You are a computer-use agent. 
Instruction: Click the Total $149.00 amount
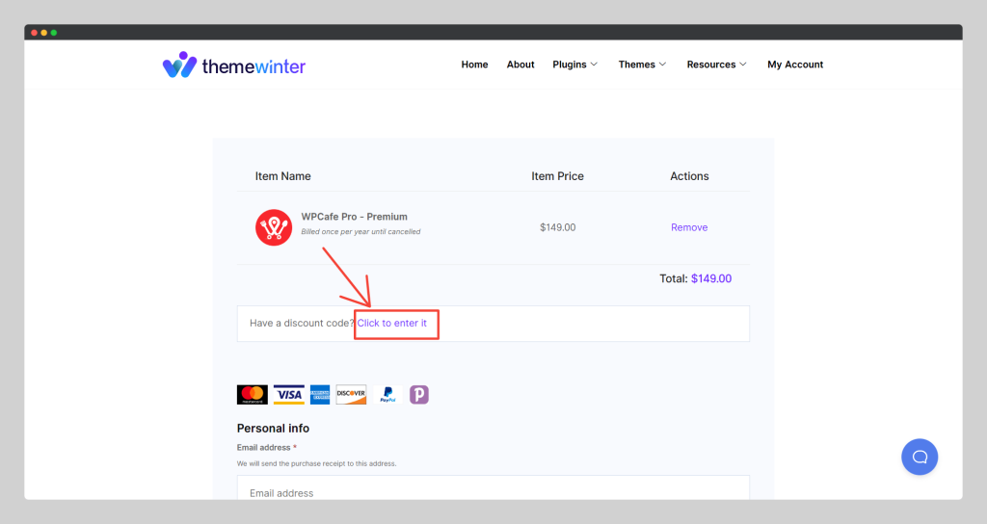[710, 278]
